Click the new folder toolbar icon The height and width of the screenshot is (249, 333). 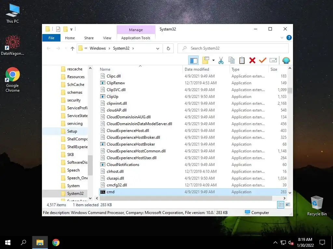pos(206,60)
